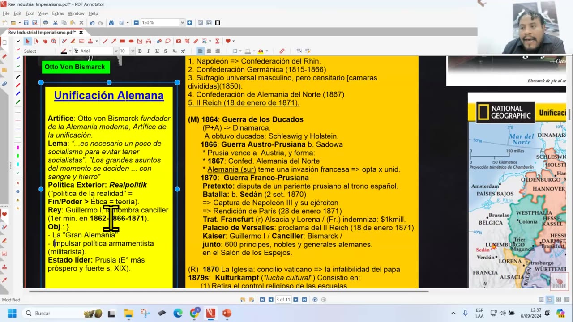Open the View menu
This screenshot has height=322, width=573.
[x=43, y=13]
